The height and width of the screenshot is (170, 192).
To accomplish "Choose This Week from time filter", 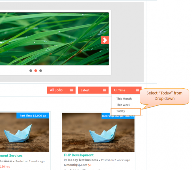I will coord(123,105).
